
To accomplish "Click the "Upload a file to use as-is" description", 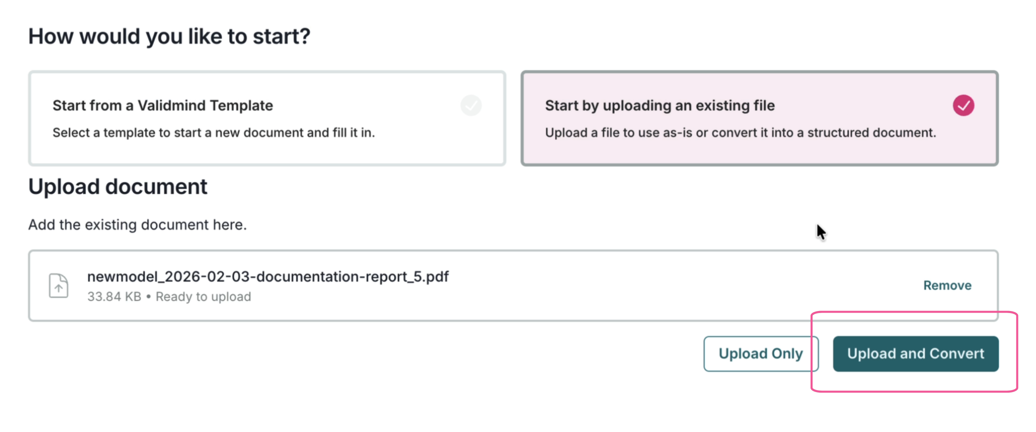I will tap(740, 133).
